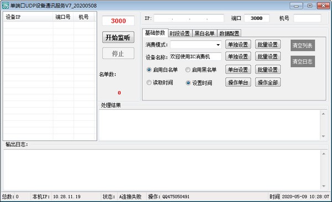
Task: Switch to 时段设置 tab
Action: pos(180,33)
